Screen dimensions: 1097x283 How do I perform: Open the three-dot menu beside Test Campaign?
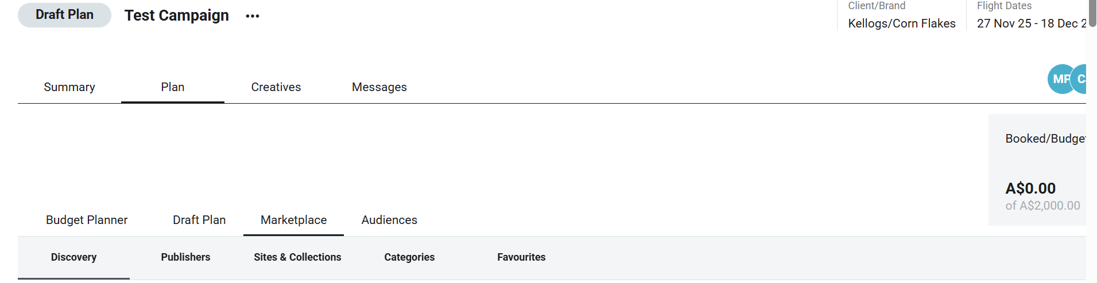click(x=253, y=16)
